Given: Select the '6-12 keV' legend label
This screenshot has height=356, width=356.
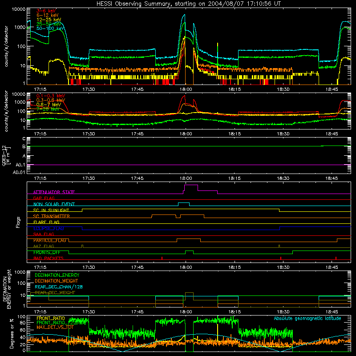Looking at the screenshot, I should (x=48, y=15).
